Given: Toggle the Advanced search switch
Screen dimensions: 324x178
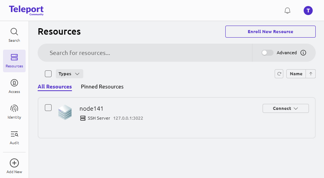Looking at the screenshot, I should (267, 53).
